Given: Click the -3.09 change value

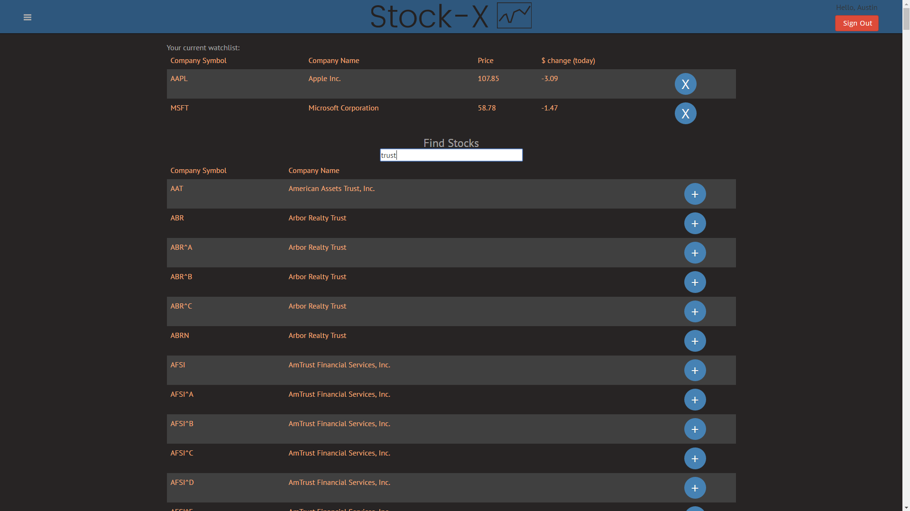Looking at the screenshot, I should pyautogui.click(x=549, y=79).
